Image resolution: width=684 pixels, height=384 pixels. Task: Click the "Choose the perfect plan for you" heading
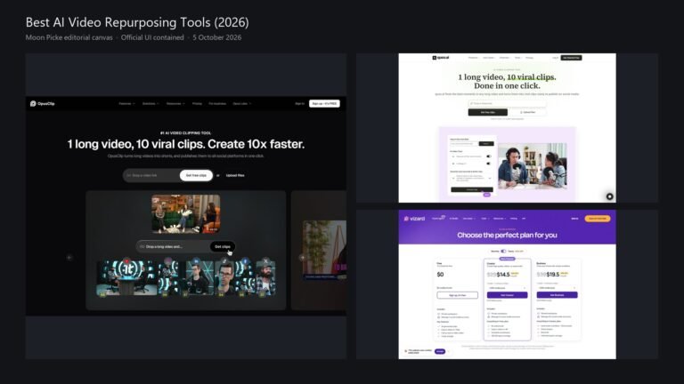tap(507, 235)
